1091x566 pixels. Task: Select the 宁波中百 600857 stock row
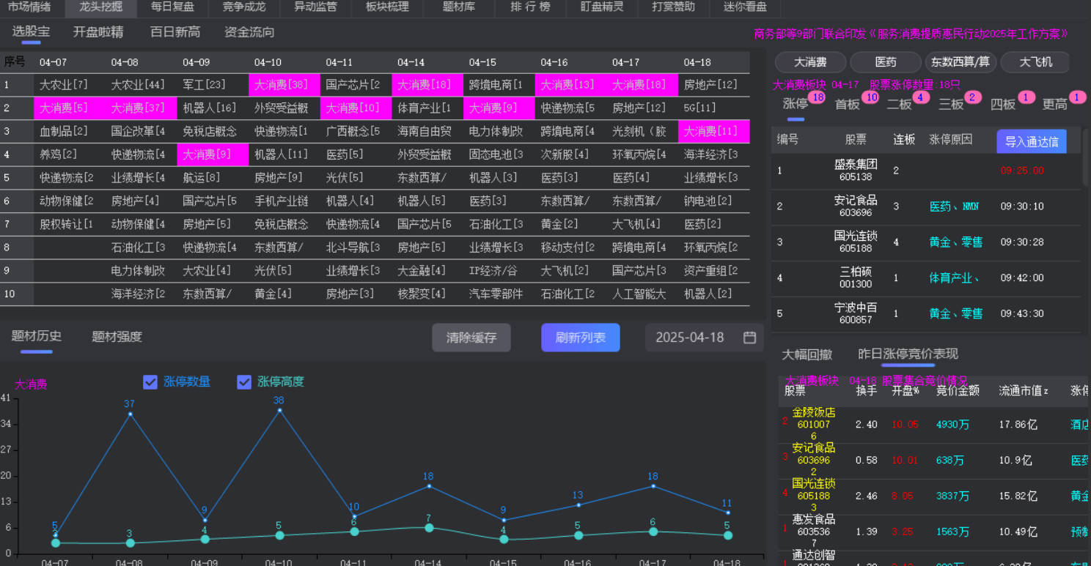coord(926,313)
